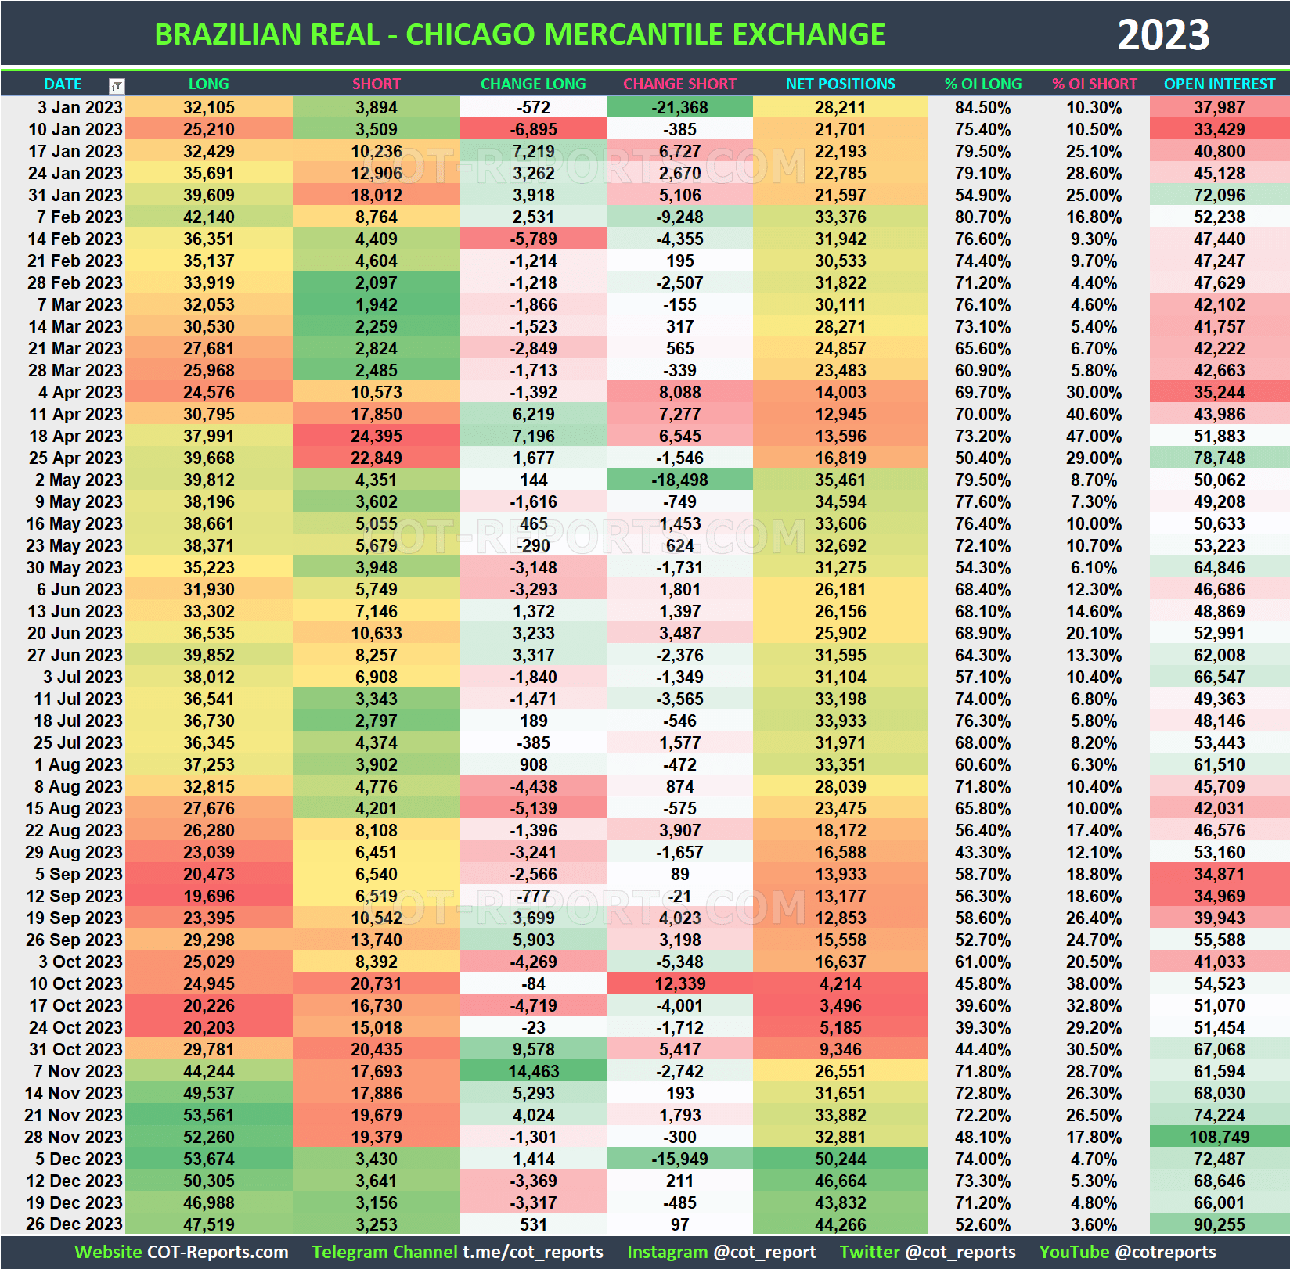
Task: Click the % OI SHORT column header
Action: pos(1094,84)
